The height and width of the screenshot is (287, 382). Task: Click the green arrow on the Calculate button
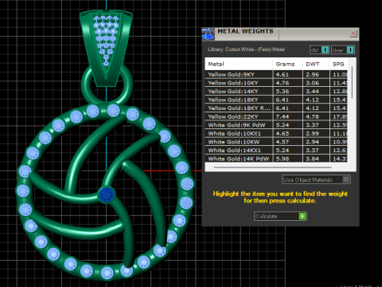coord(302,216)
